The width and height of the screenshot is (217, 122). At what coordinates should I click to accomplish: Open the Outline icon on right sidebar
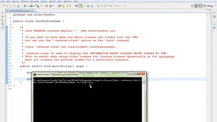pyautogui.click(x=214, y=28)
